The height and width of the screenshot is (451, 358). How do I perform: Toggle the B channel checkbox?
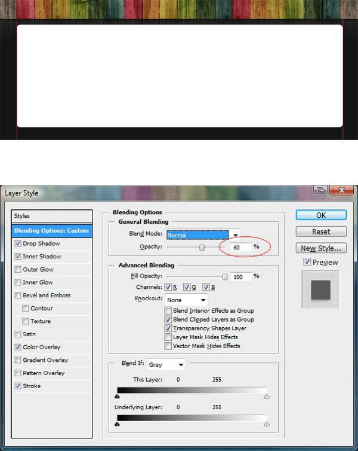click(206, 287)
